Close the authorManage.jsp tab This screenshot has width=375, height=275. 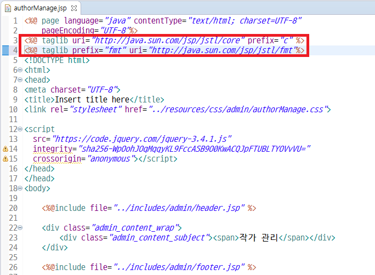(x=74, y=8)
